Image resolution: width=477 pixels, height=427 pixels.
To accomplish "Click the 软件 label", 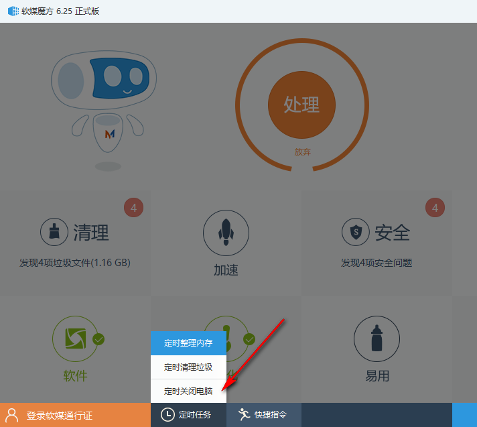I will 75,375.
